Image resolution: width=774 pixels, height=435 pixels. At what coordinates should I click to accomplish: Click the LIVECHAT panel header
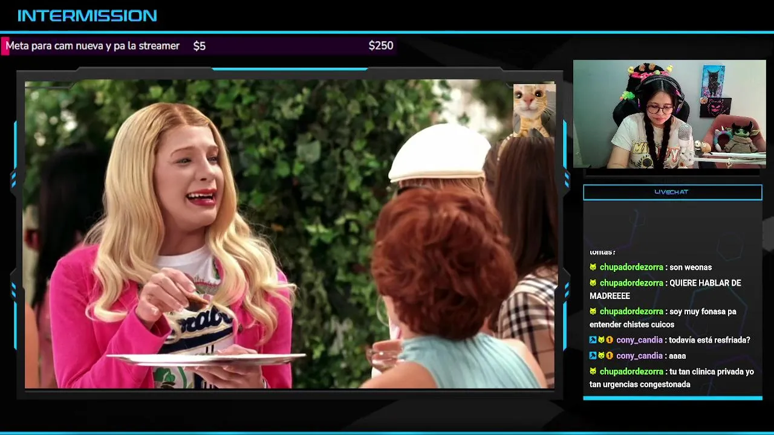672,192
